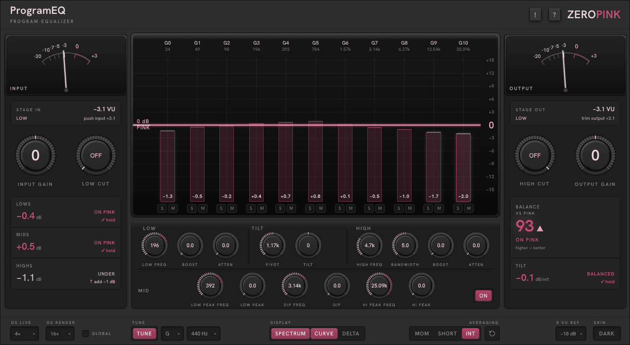Click the G9 band bar at -1.7
This screenshot has width=630, height=345.
(434, 168)
